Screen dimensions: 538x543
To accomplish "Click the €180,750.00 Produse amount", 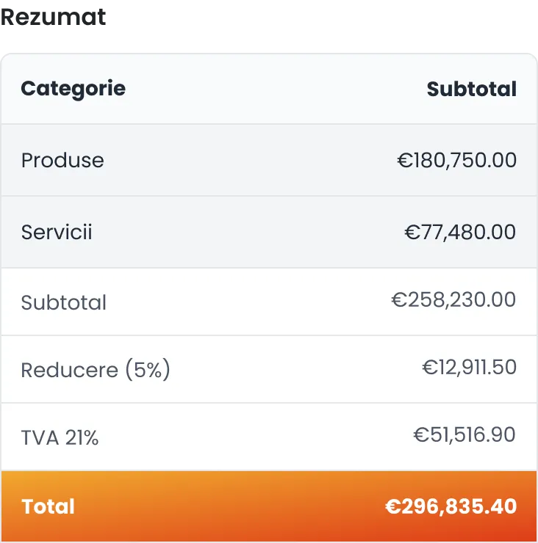I will click(457, 161).
